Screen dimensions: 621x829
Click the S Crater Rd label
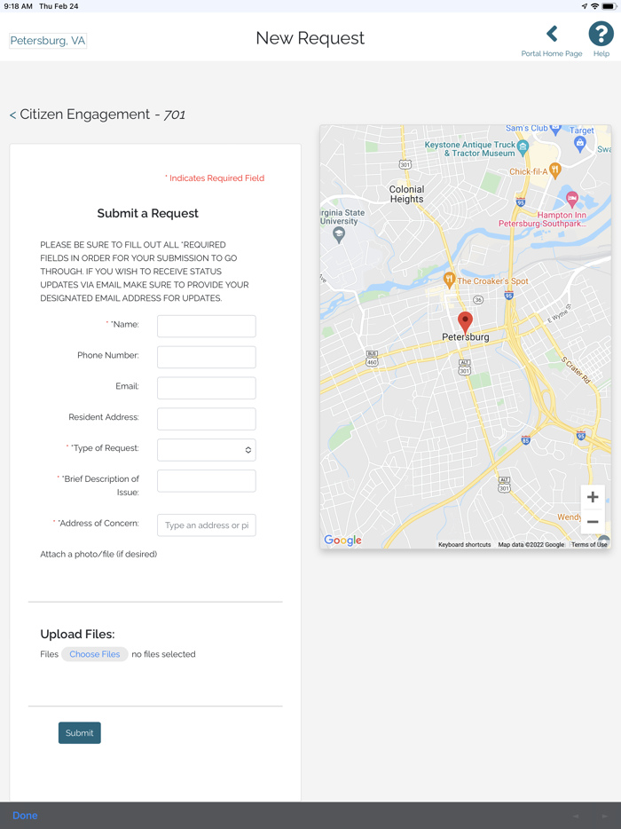[x=576, y=370]
